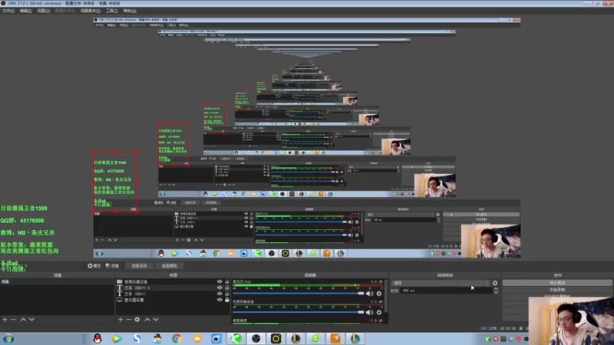Viewport: 614px width, 345px height.
Task: Open source properties gear in Sources toolbar
Action: click(x=137, y=320)
